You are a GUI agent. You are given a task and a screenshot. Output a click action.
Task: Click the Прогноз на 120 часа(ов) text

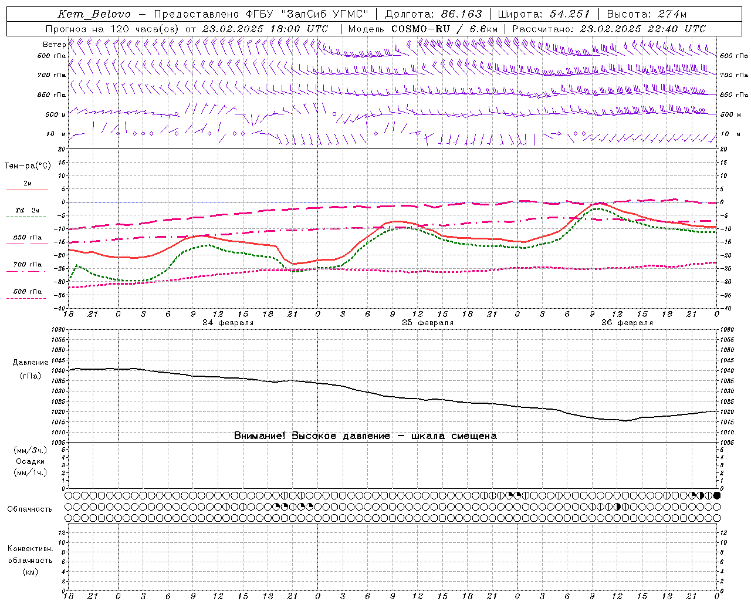[x=113, y=29]
